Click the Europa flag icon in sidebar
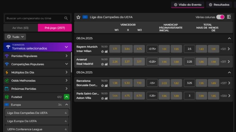Image resolution: width=236 pixels, height=132 pixels. [x=7, y=105]
